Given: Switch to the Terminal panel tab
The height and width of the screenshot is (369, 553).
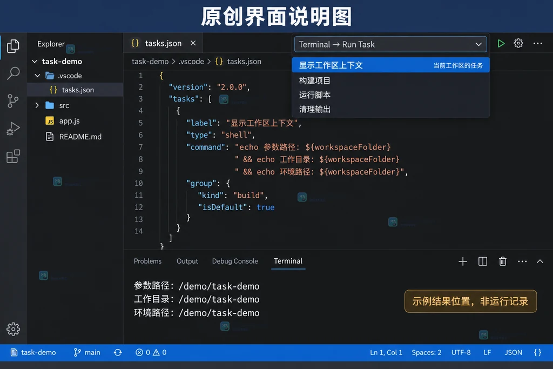Looking at the screenshot, I should 288,261.
